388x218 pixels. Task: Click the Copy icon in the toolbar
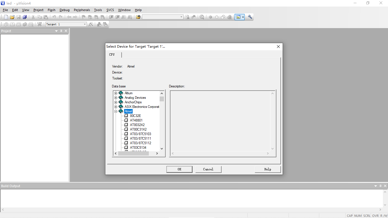(x=39, y=17)
